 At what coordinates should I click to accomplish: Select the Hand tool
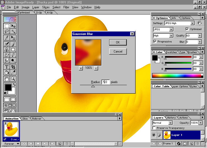[x=7, y=79]
